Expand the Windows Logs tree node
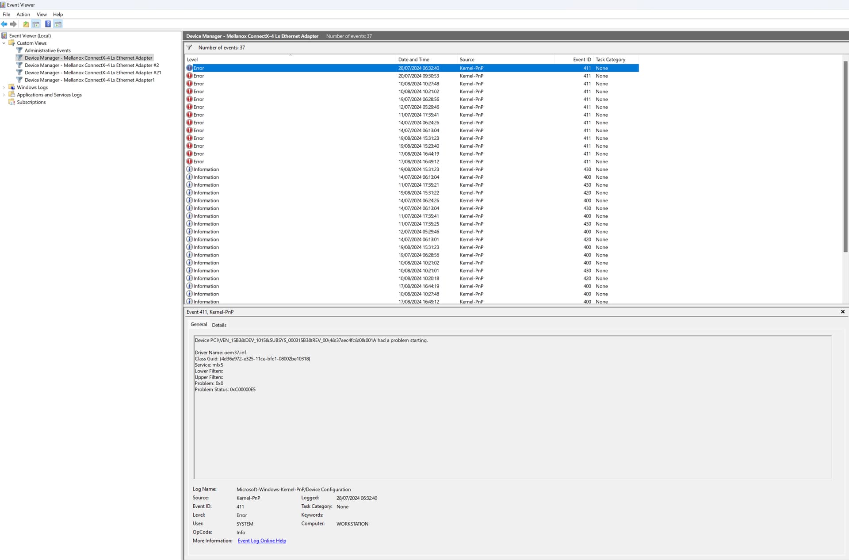 click(x=4, y=88)
